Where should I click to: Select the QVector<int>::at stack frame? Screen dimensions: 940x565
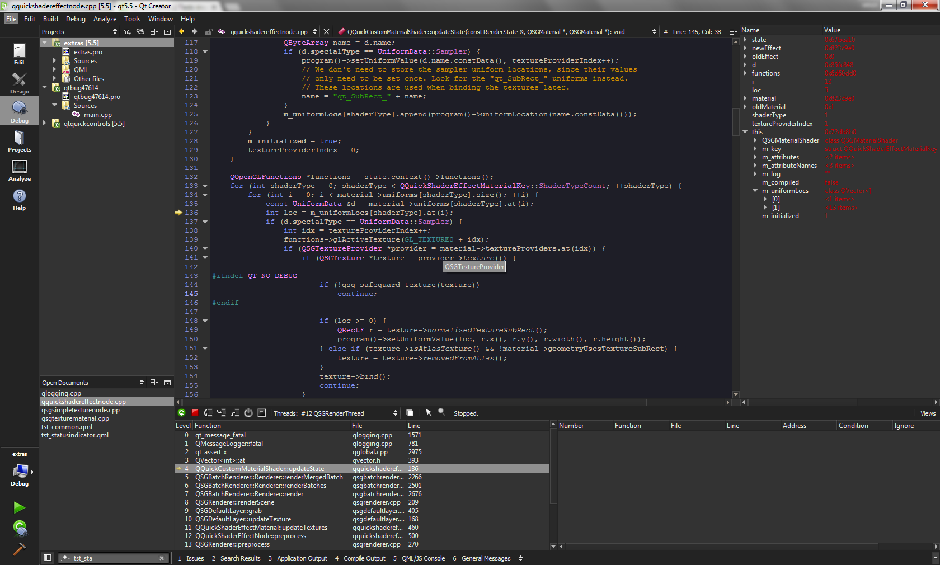coord(220,460)
